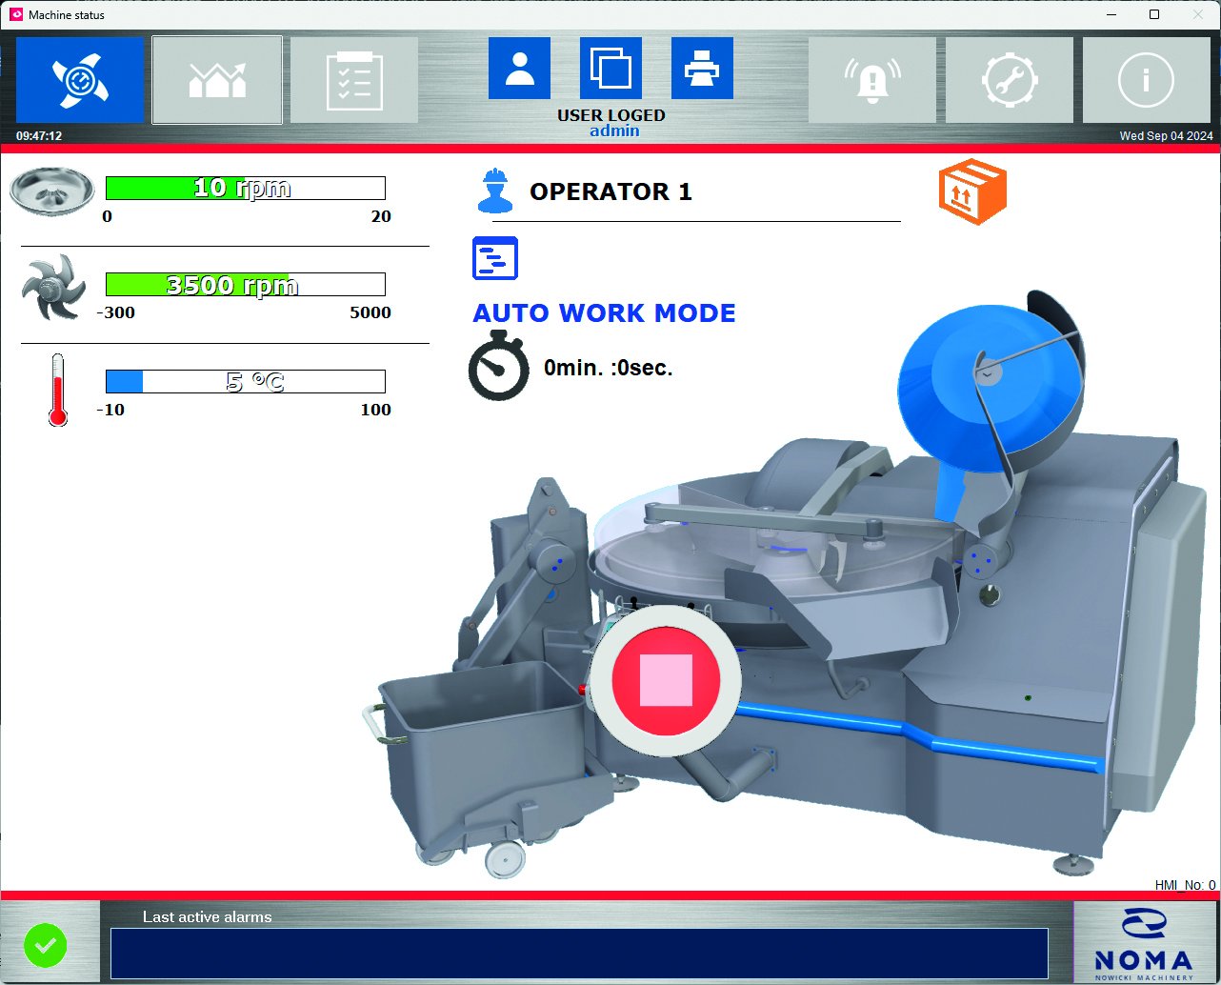Click the NOMA logo

point(1143,943)
